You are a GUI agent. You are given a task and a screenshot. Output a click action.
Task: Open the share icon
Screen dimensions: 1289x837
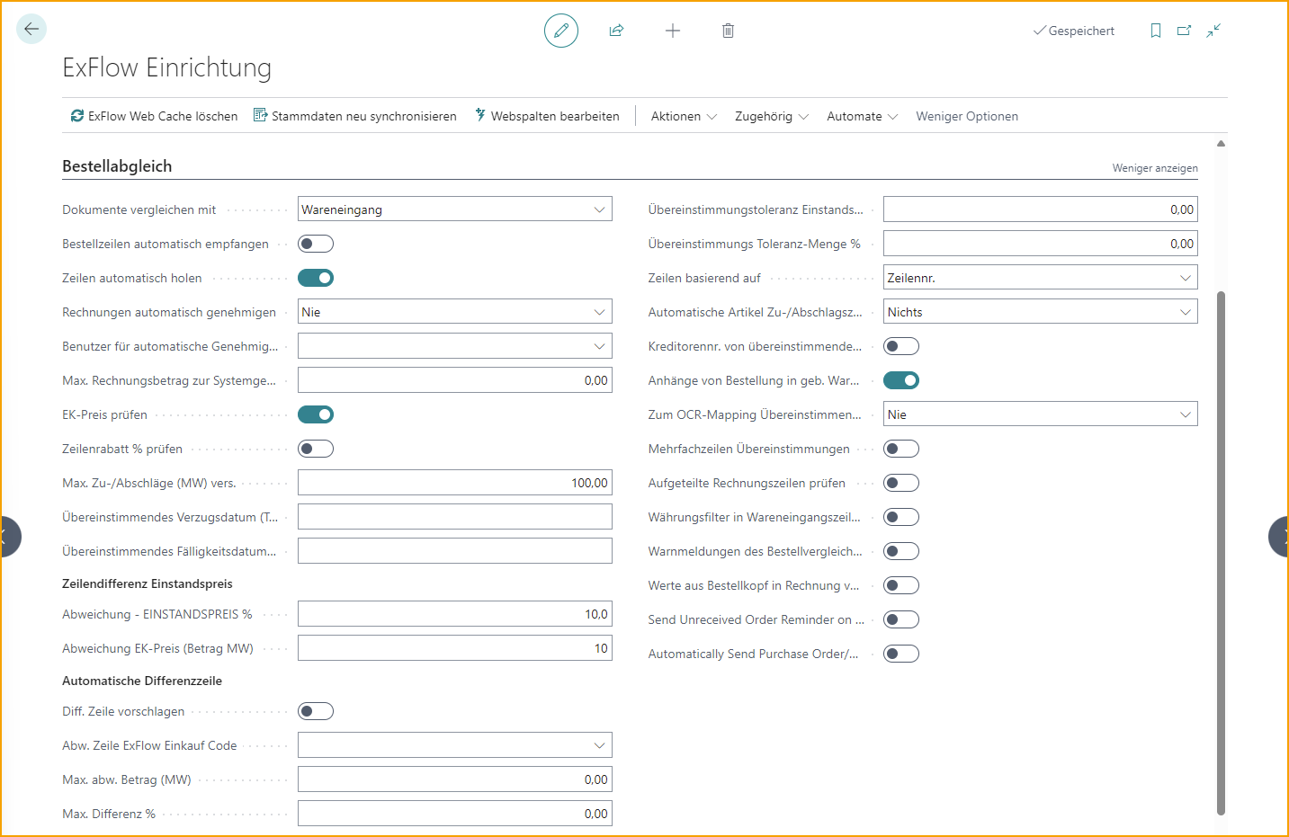(616, 31)
